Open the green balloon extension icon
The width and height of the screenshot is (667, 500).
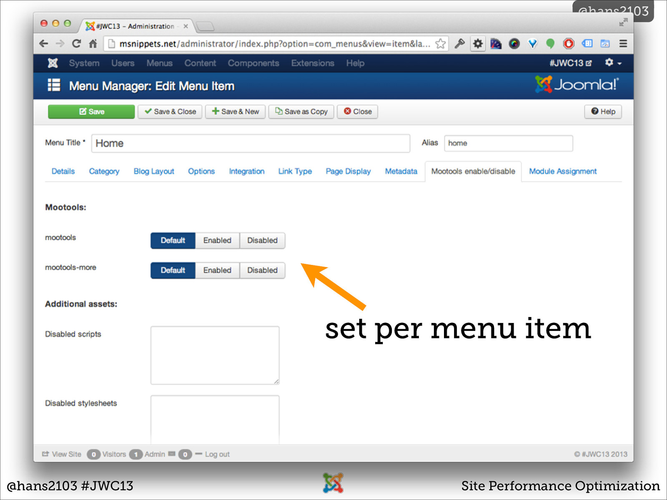click(550, 44)
